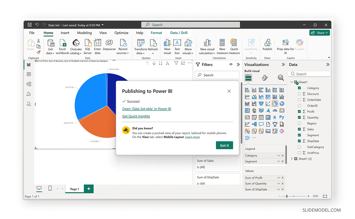The height and width of the screenshot is (219, 355).
Task: Expand the Sheet1 (2) table
Action: click(291, 159)
